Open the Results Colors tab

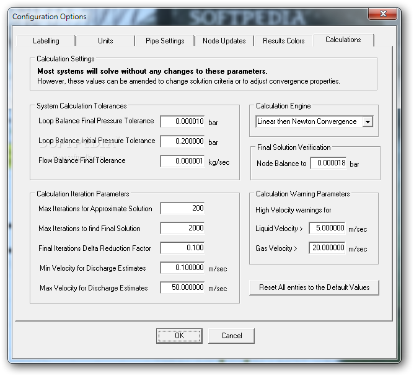[x=284, y=41]
